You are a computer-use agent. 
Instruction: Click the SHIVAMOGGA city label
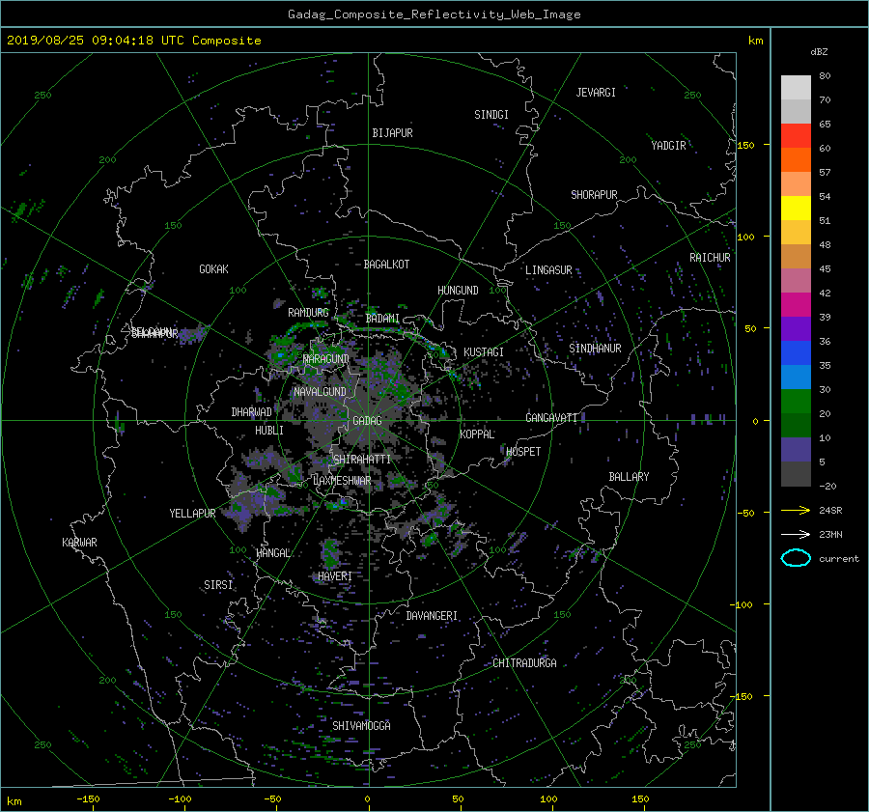(361, 726)
